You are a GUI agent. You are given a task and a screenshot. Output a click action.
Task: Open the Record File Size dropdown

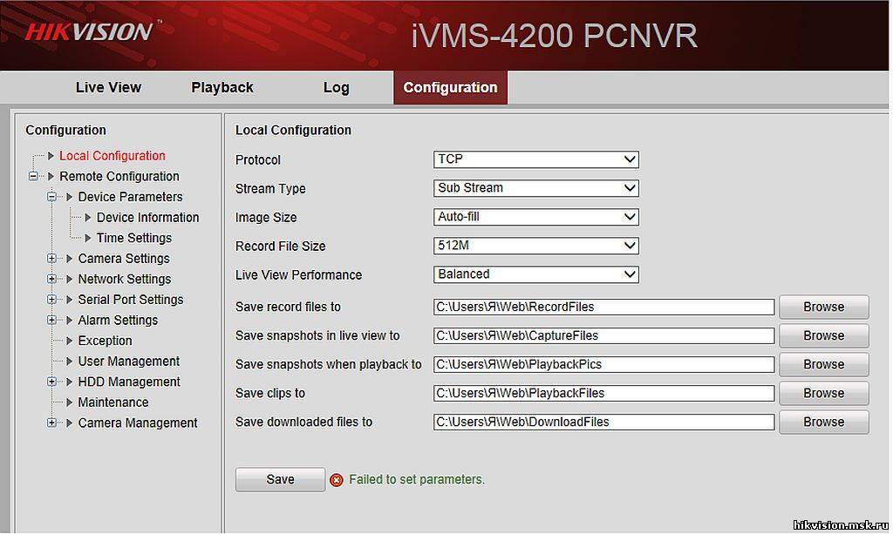pos(536,246)
